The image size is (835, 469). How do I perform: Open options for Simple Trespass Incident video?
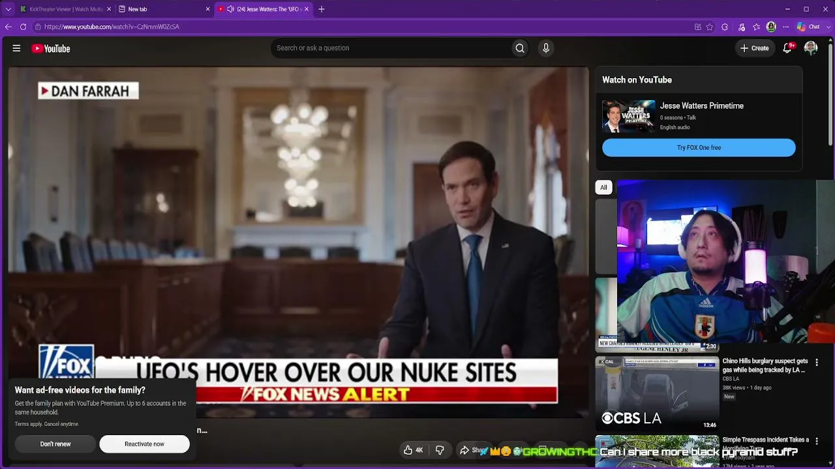click(817, 441)
